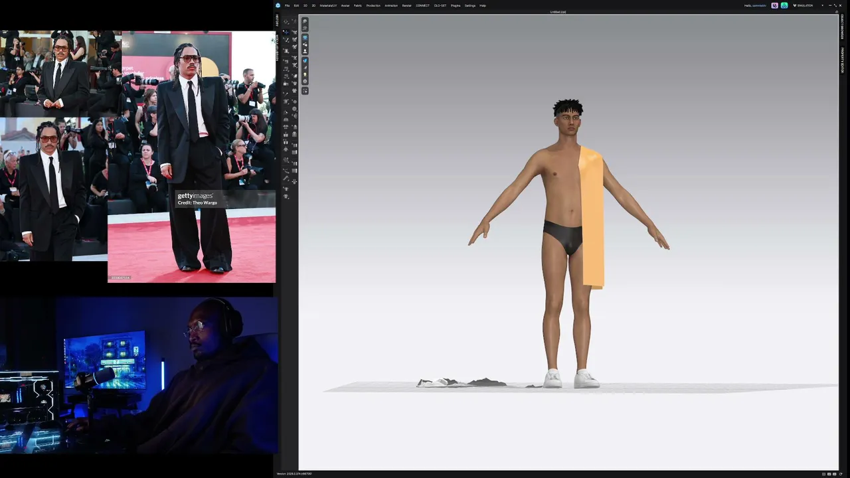Click the focus-frame icon in viewport toolbar

pos(305,90)
